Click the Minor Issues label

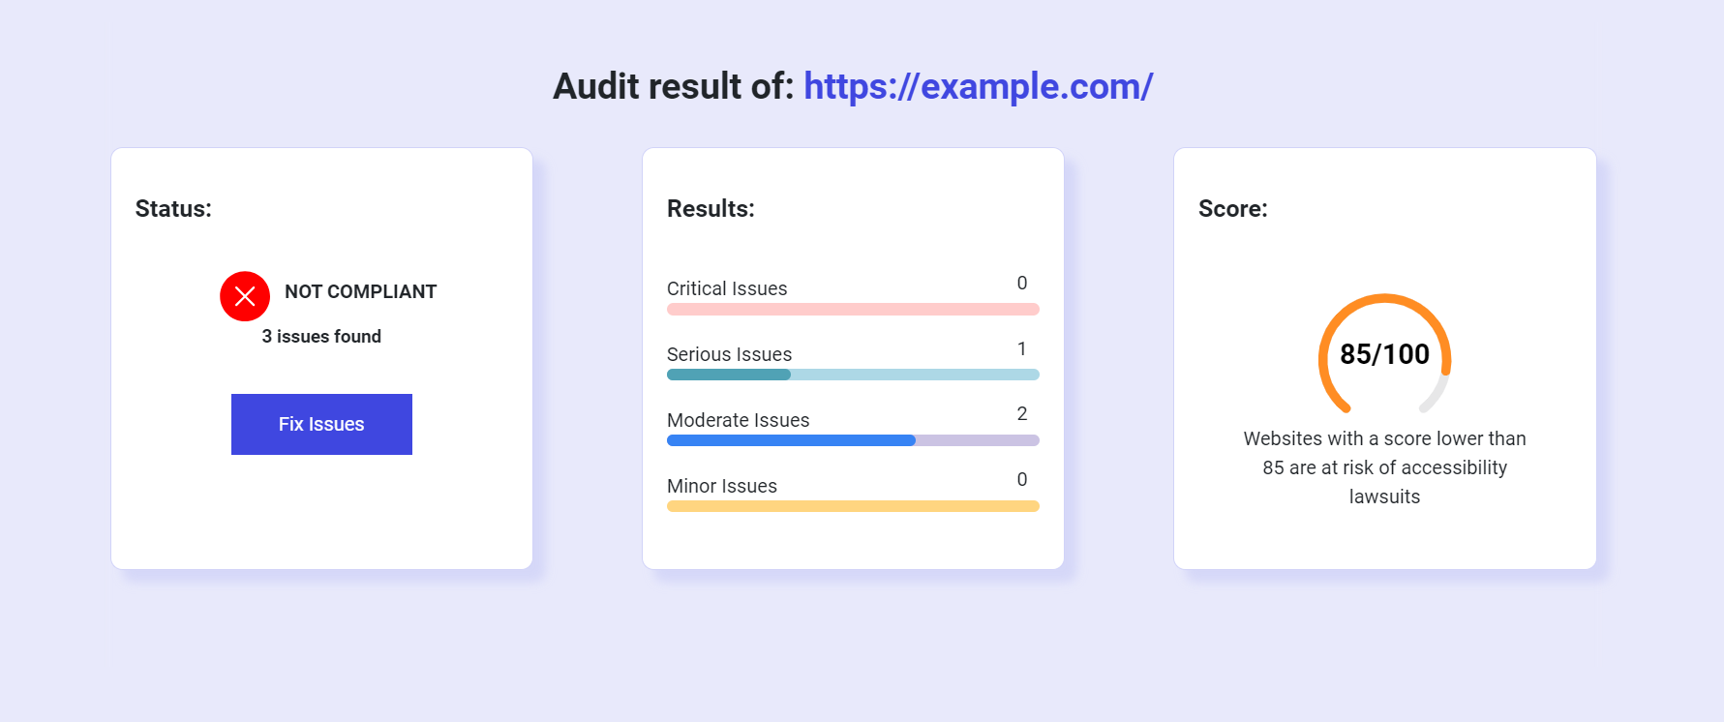(721, 486)
